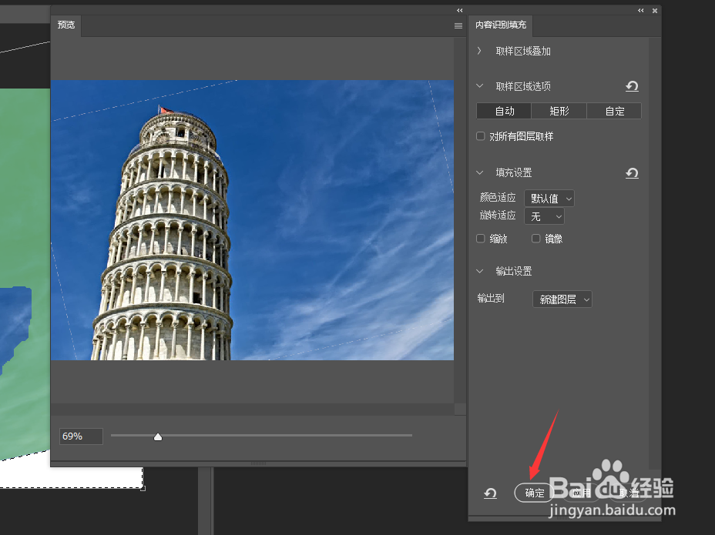
Task: Collapse the 内容识别填充 panel with the double-arrow icon
Action: [640, 11]
